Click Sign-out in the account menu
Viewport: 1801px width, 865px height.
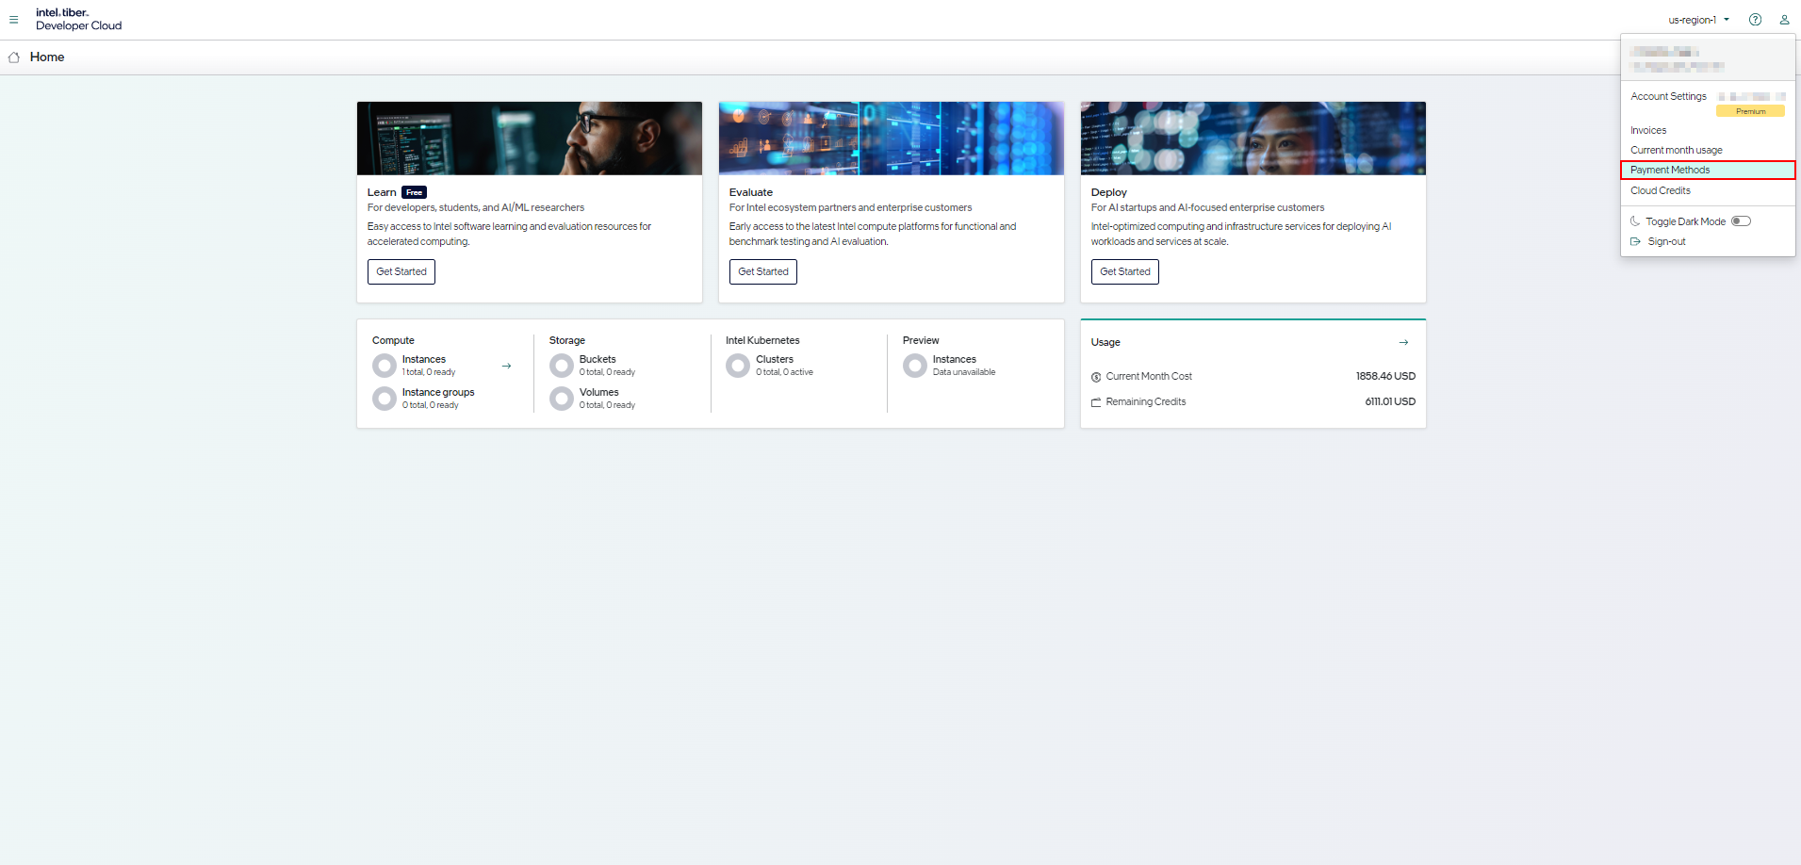pyautogui.click(x=1665, y=241)
